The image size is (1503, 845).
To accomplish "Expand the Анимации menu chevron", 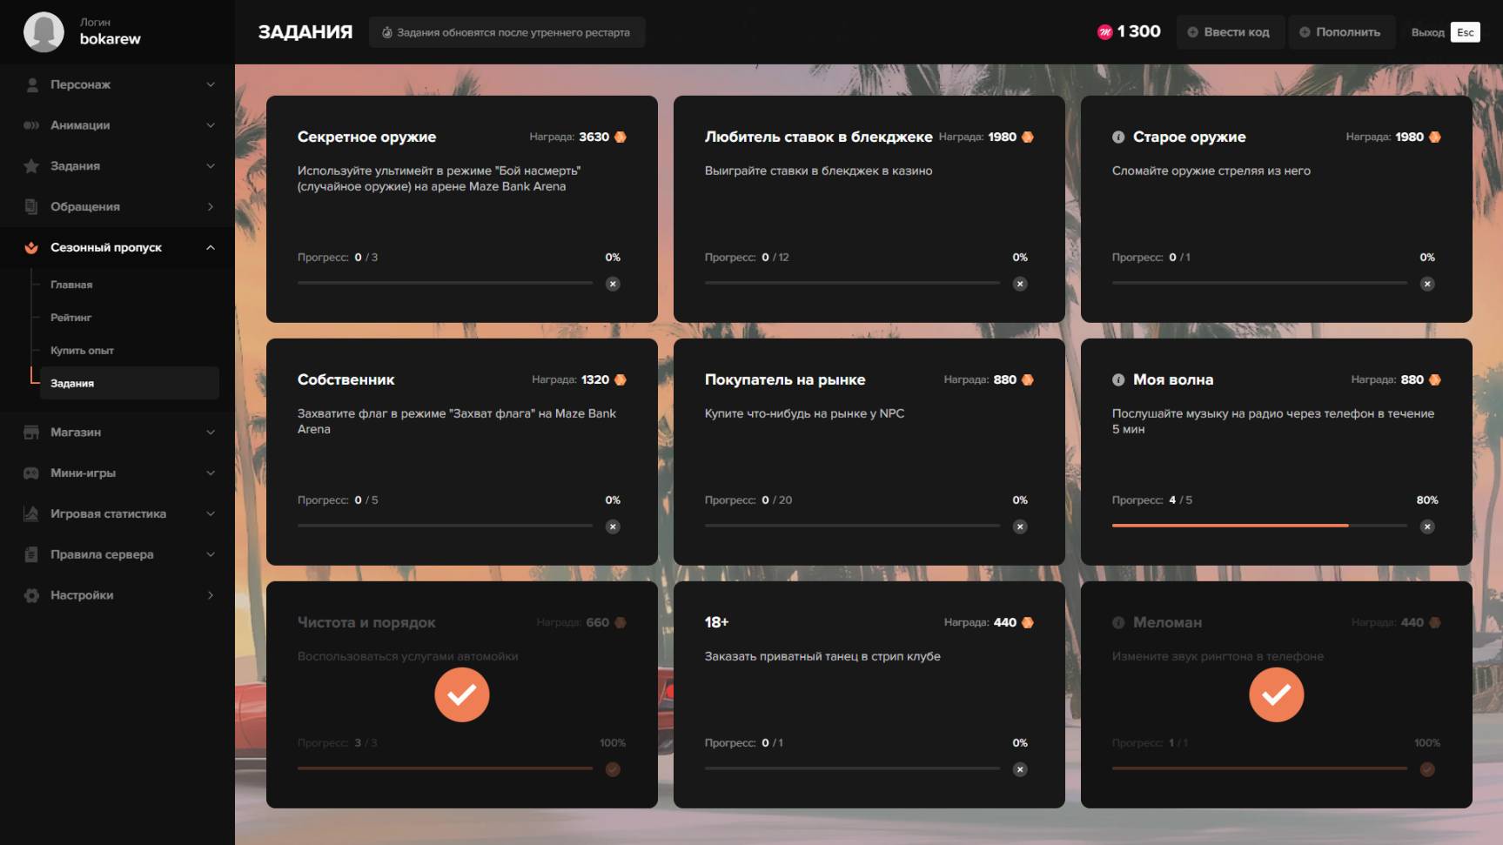I will pyautogui.click(x=211, y=125).
